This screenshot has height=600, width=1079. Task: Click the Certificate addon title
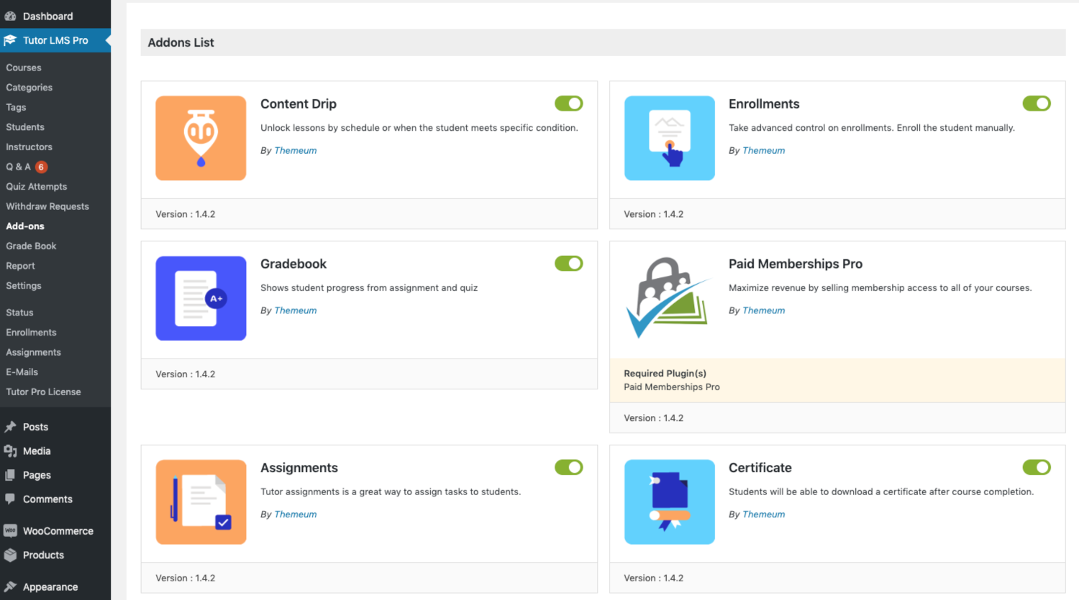(x=760, y=468)
